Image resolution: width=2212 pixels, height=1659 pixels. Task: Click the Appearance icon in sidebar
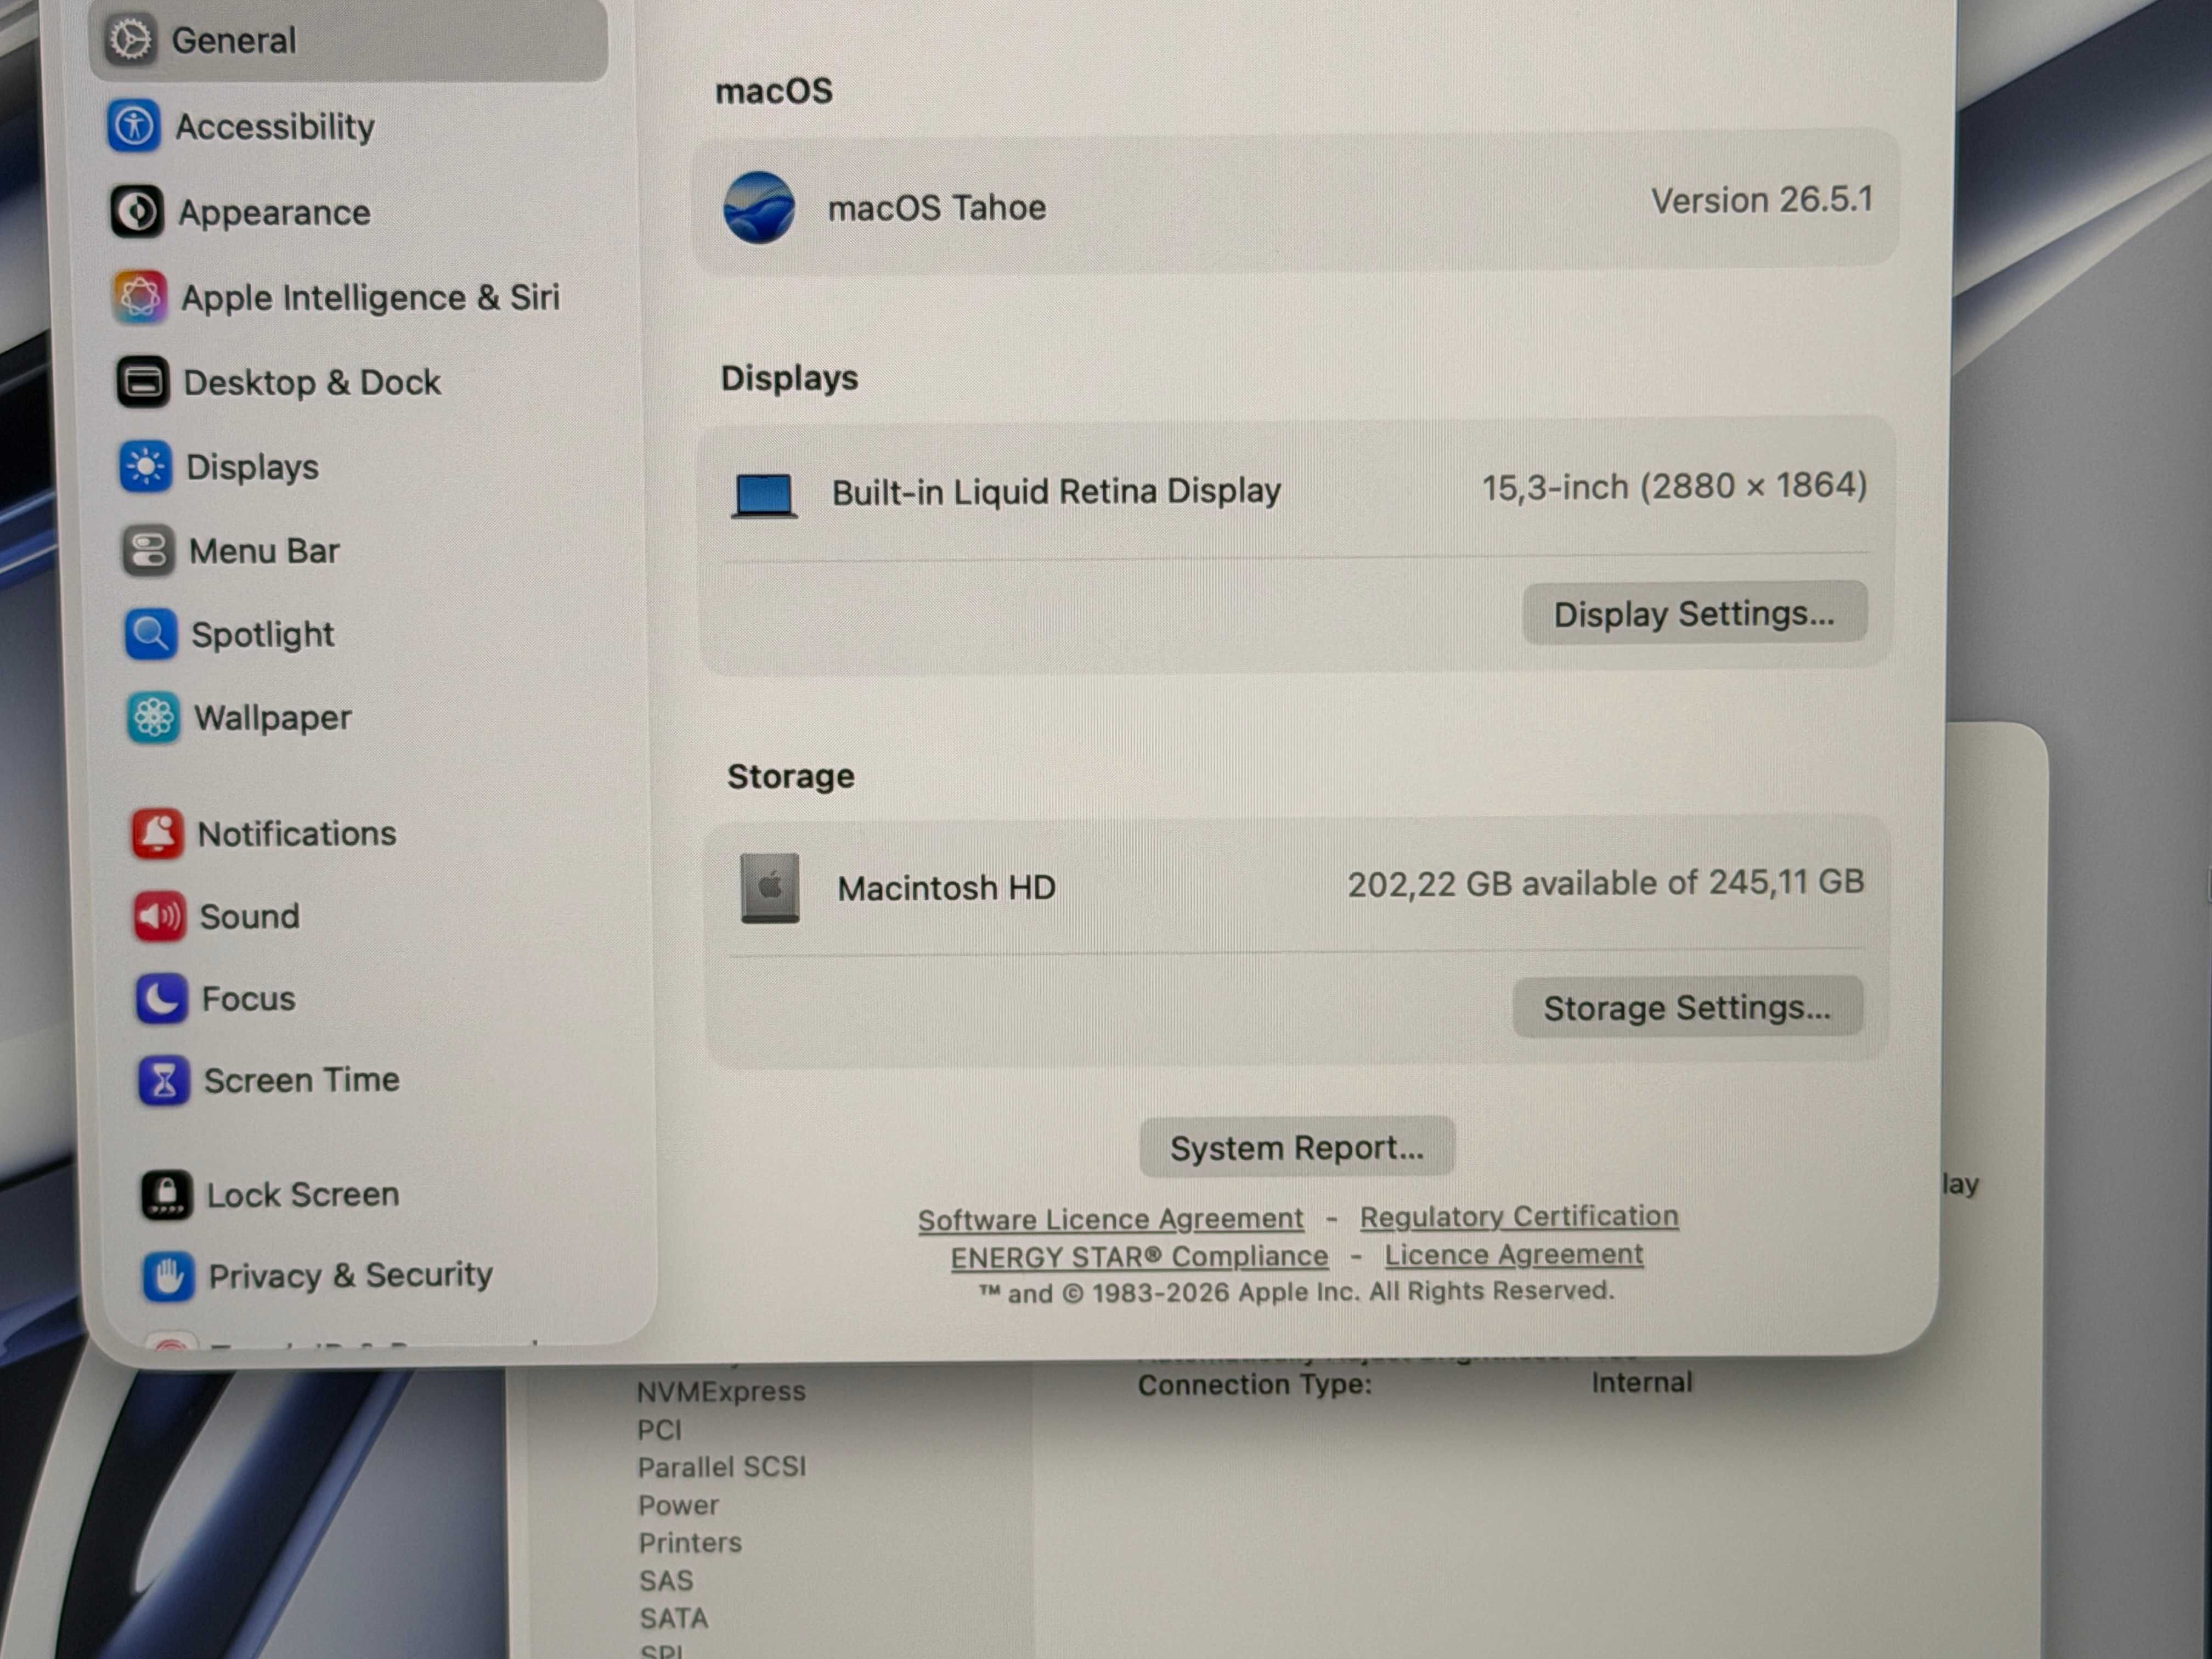click(137, 212)
